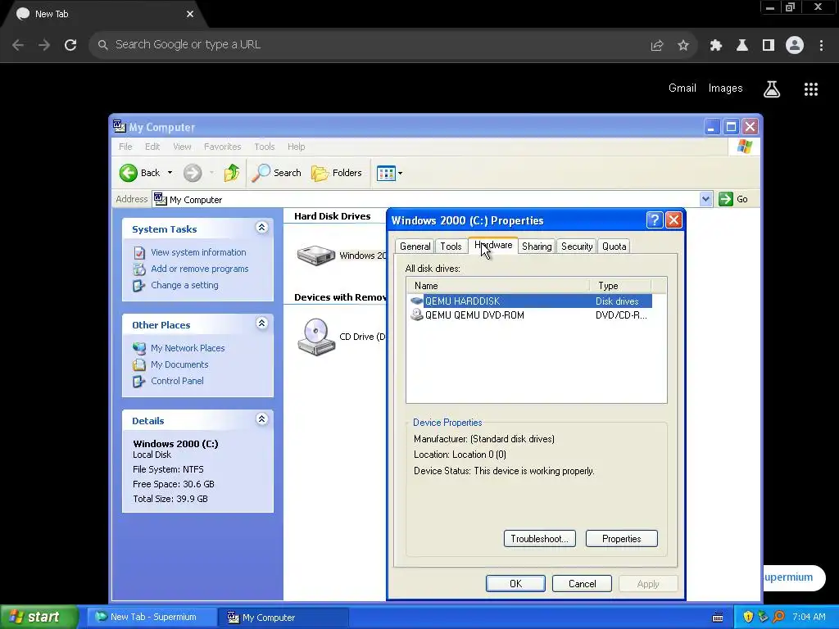The width and height of the screenshot is (839, 629).
Task: Click the Start button
Action: pos(39,617)
